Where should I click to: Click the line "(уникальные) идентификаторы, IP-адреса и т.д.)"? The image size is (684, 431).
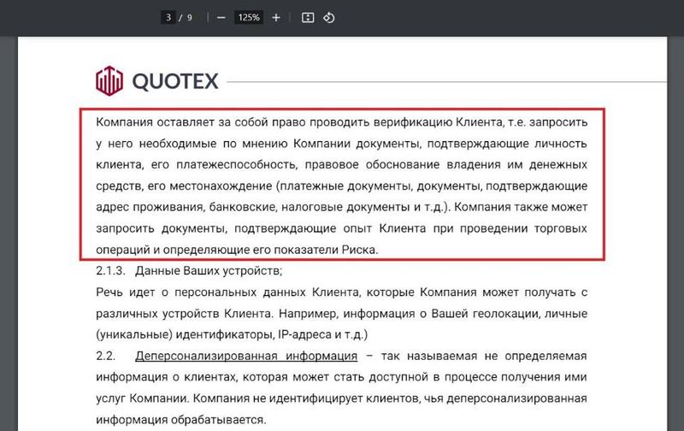[x=232, y=334]
